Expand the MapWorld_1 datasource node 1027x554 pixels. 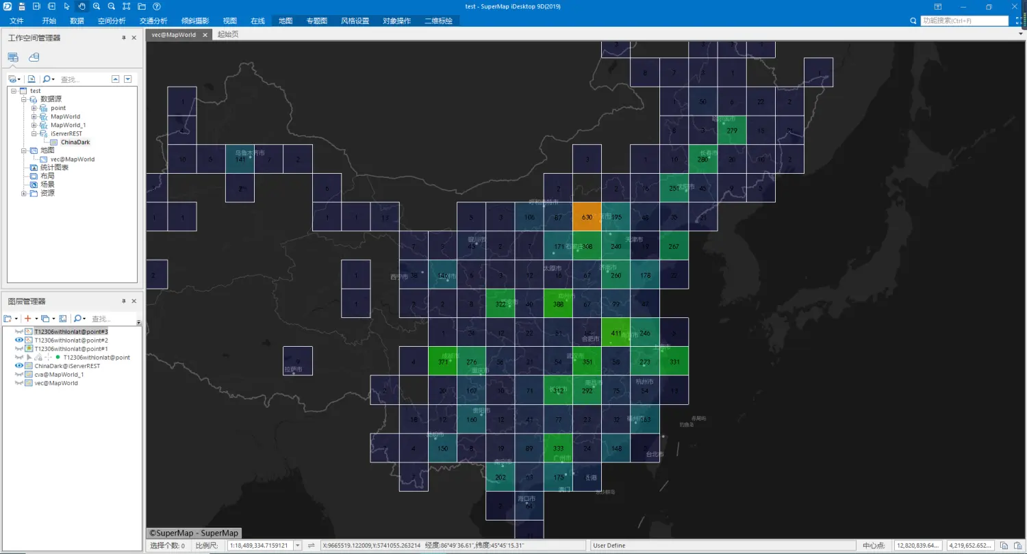click(34, 125)
